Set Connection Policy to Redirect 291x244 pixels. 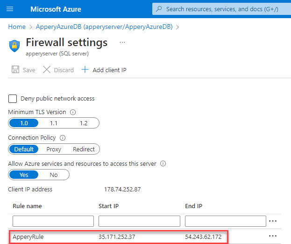[x=84, y=149]
